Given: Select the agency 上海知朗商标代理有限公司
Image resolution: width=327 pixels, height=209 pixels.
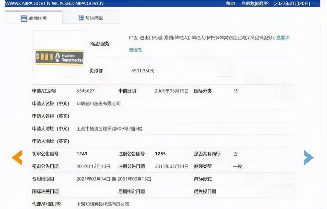Looking at the screenshot, I should [x=103, y=204].
